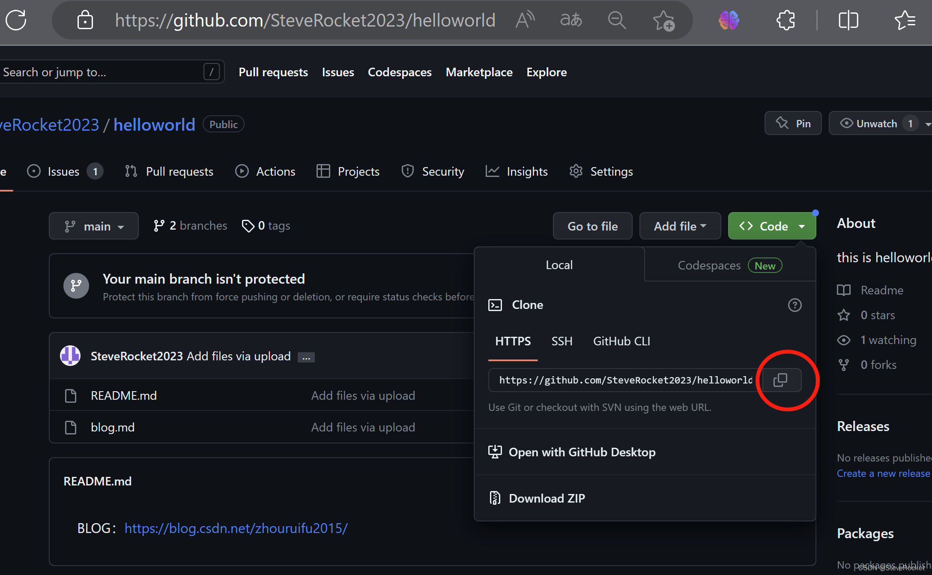Screen dimensions: 932x575
Task: Switch to the SSH clone tab
Action: 562,341
